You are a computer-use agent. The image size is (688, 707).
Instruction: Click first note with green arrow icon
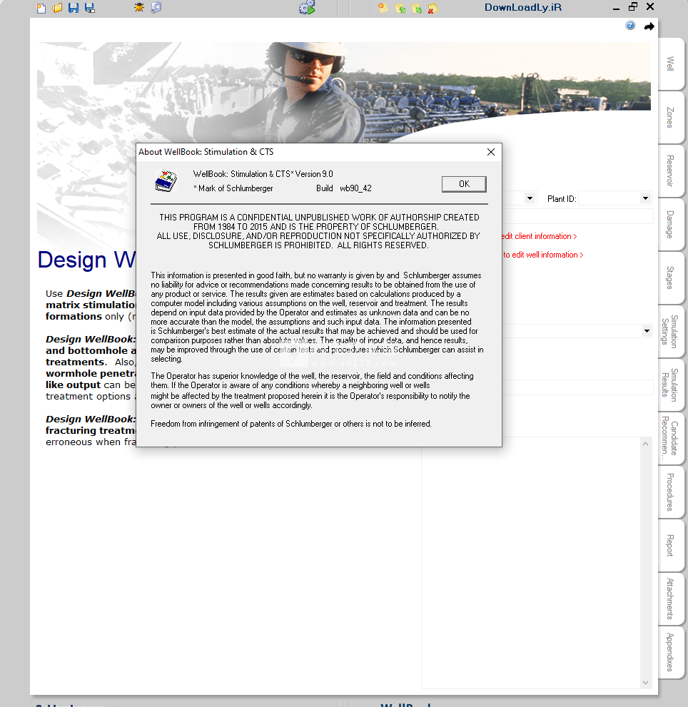click(x=400, y=8)
